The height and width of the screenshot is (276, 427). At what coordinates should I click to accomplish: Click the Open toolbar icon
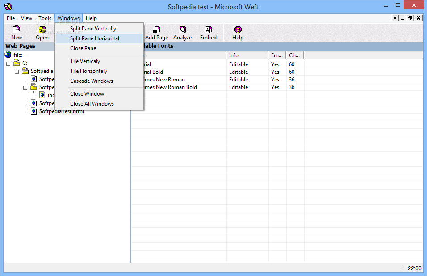(x=42, y=29)
